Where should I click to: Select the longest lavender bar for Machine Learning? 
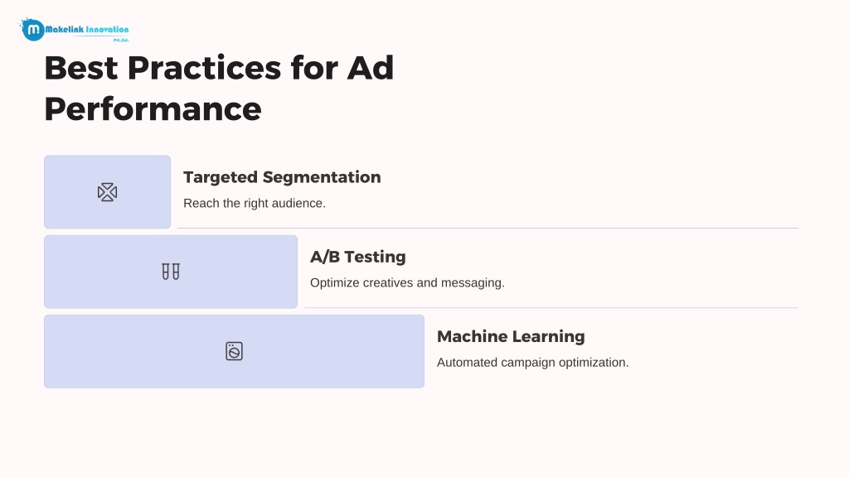(234, 351)
